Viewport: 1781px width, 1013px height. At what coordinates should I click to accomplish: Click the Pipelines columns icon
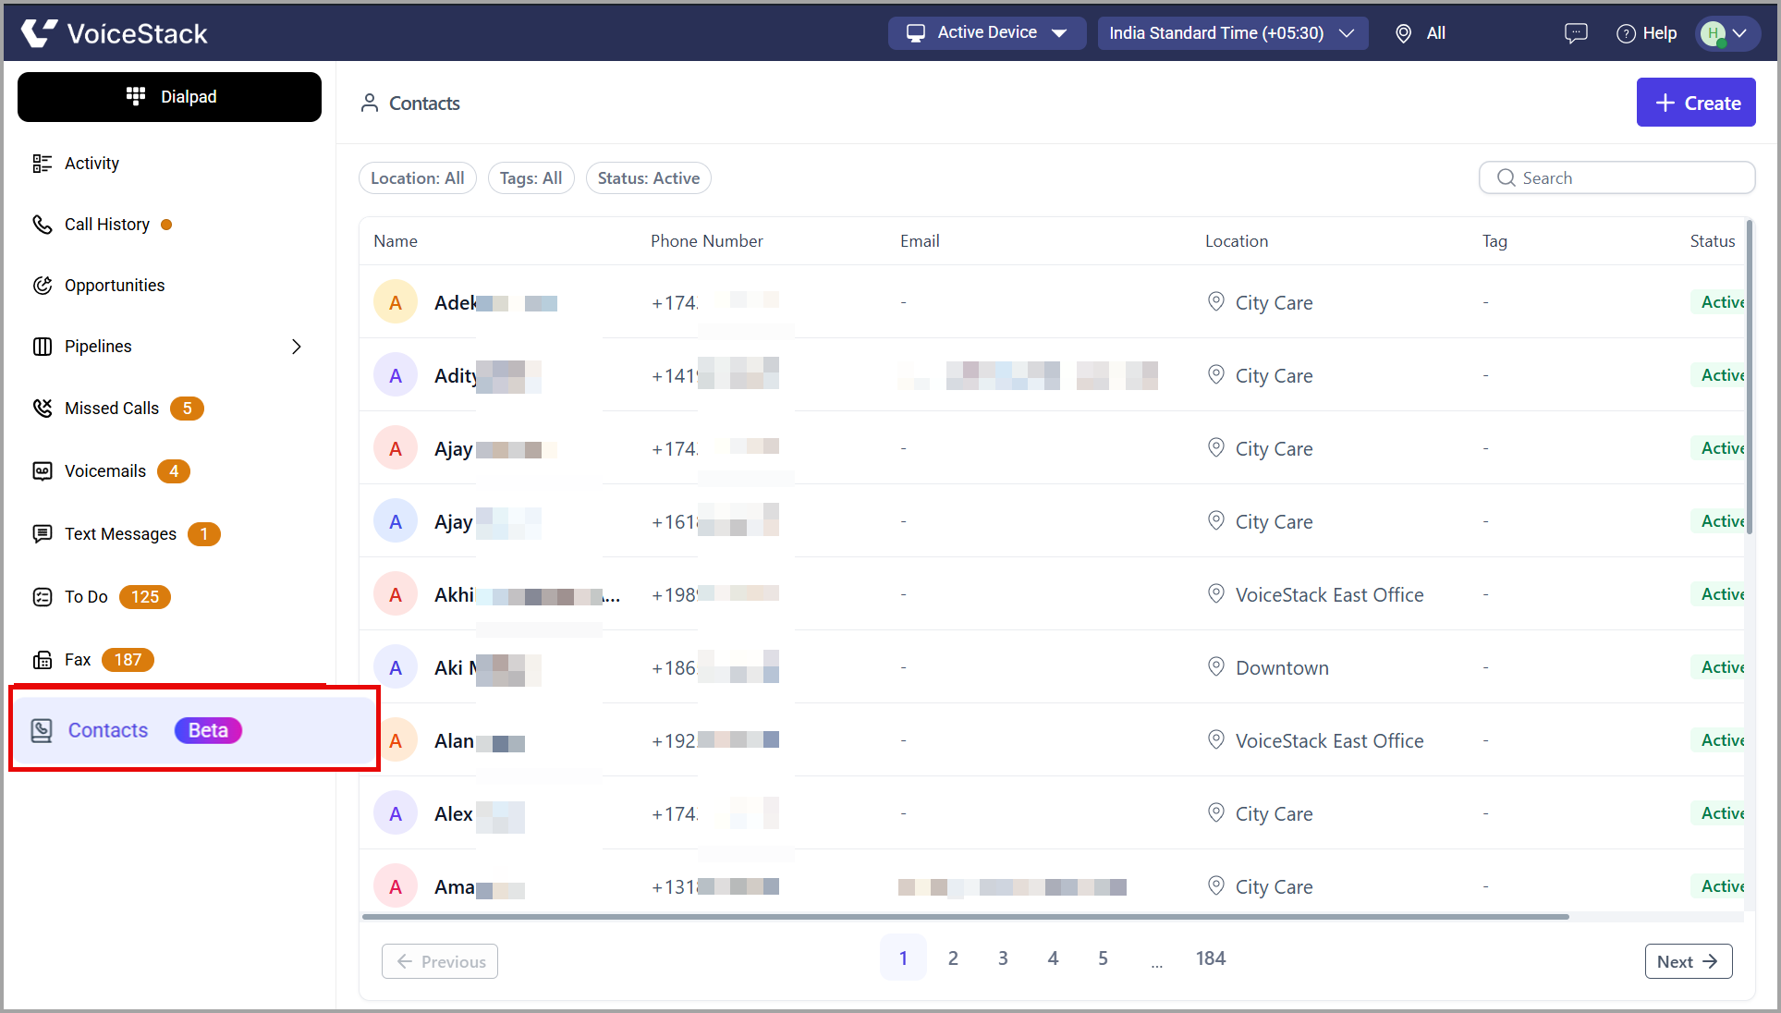[43, 347]
